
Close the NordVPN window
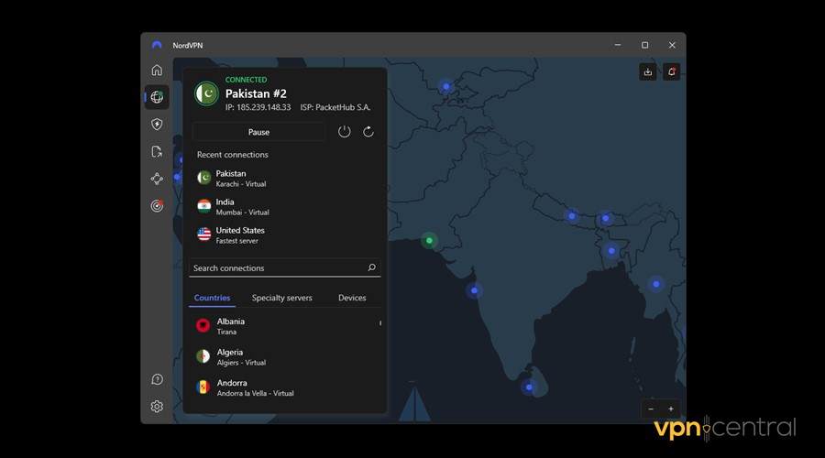[672, 45]
